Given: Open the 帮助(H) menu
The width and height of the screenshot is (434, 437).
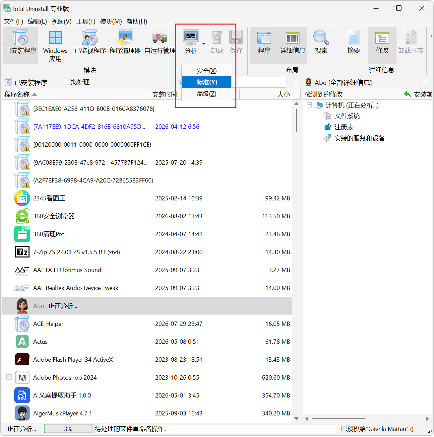Looking at the screenshot, I should tap(137, 21).
